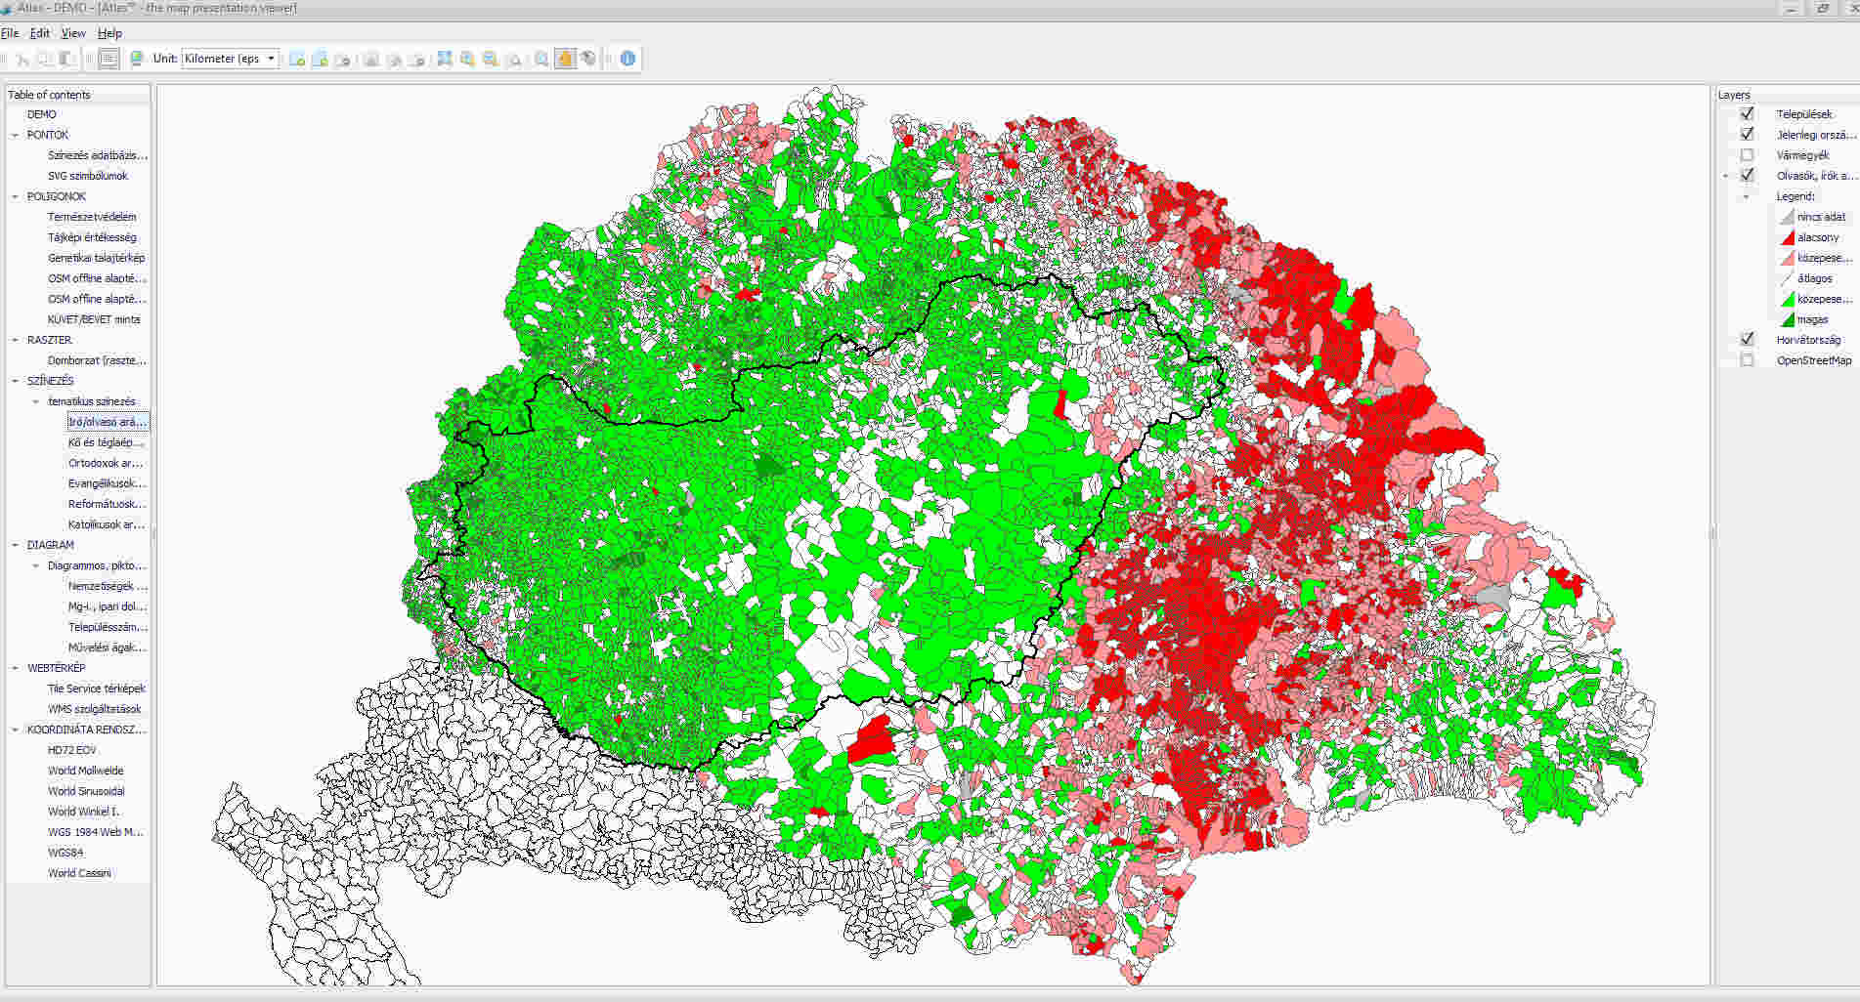Viewport: 1860px width, 1002px height.
Task: Open the Edit menu
Action: (x=39, y=33)
